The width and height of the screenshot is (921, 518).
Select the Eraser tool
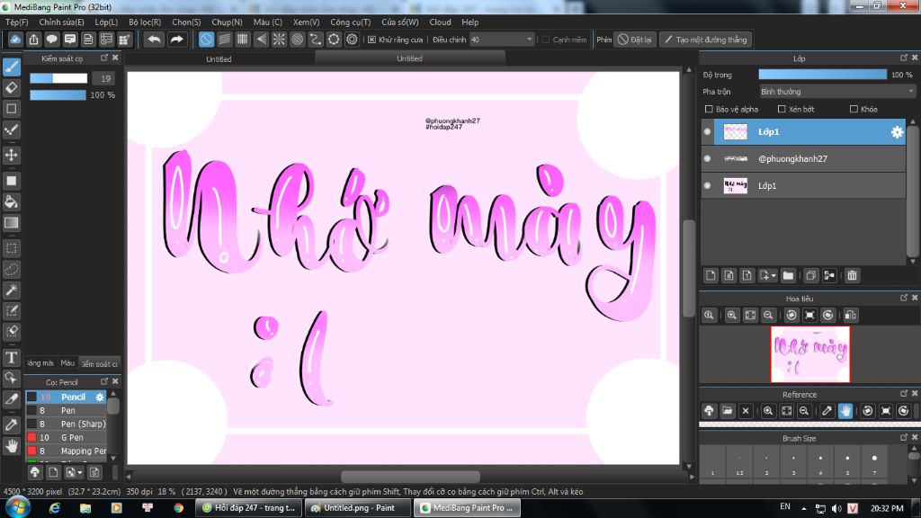(11, 88)
